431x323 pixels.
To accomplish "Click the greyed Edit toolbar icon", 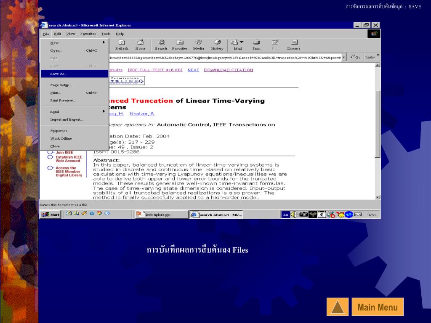I will (x=275, y=45).
